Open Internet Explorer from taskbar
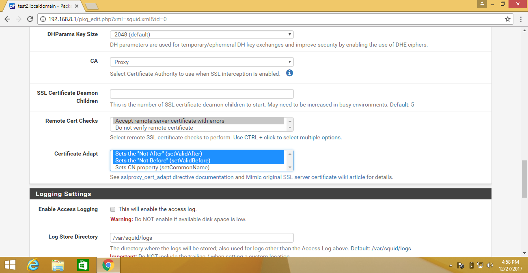This screenshot has height=273, width=528. [33, 265]
